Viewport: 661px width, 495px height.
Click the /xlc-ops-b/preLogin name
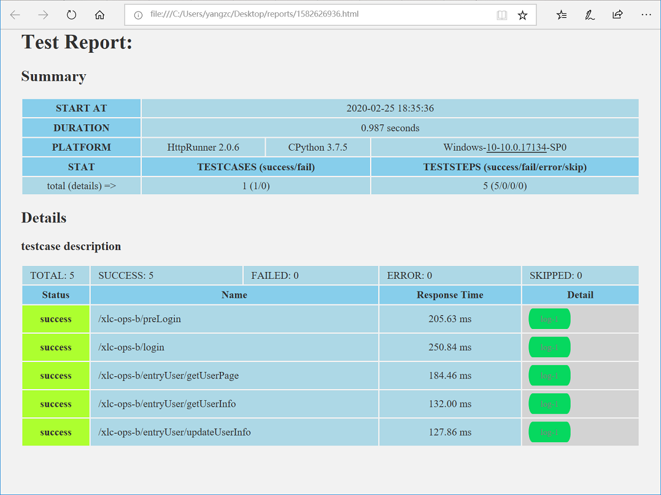[139, 319]
